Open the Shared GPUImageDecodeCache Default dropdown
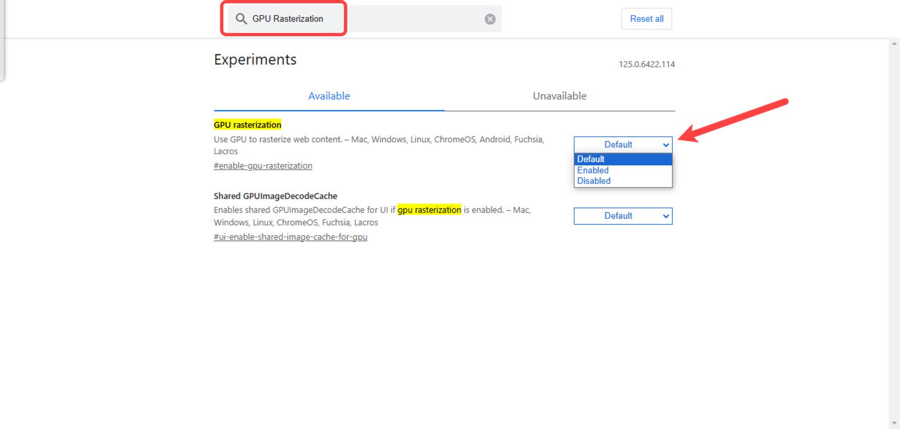This screenshot has width=900, height=429. coord(623,216)
